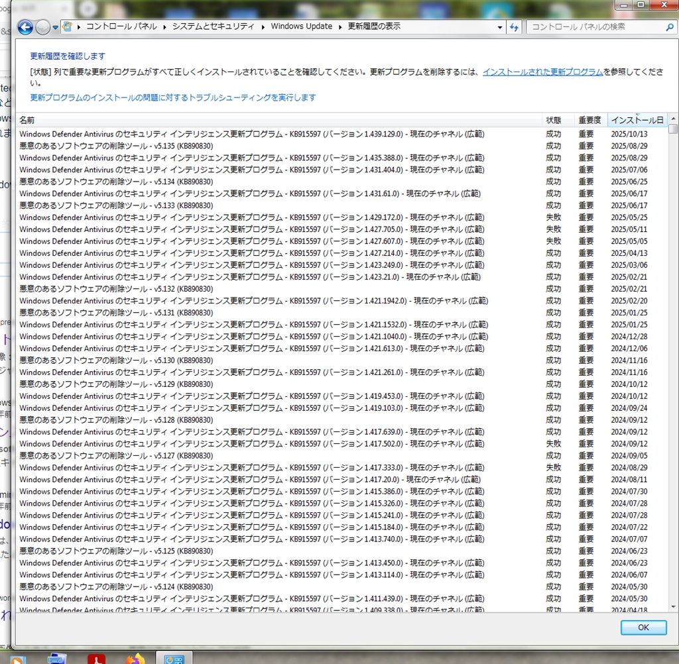The width and height of the screenshot is (679, 664).
Task: Select failed Defender update 1.427.705.0 row
Action: tap(342, 229)
